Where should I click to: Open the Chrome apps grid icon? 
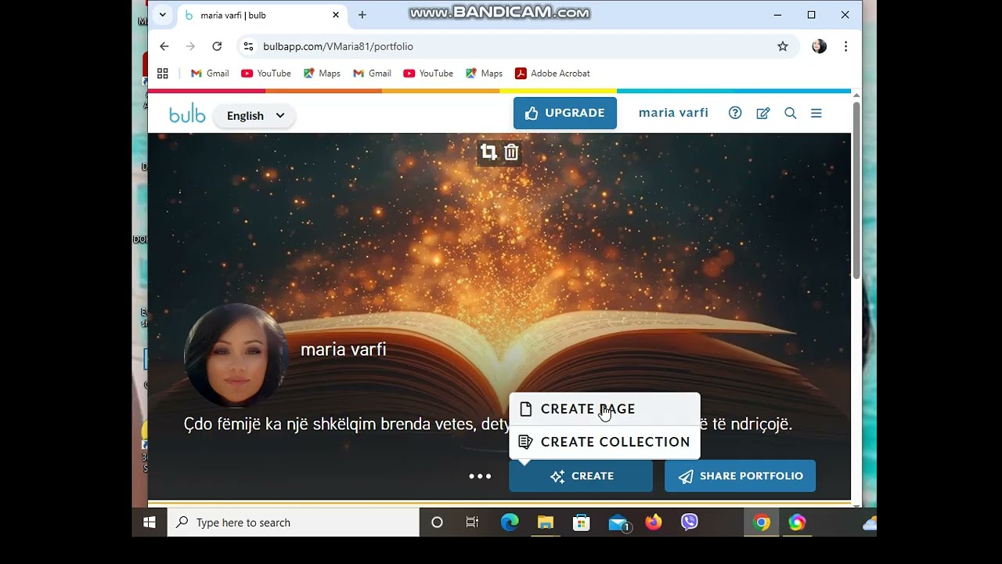163,73
